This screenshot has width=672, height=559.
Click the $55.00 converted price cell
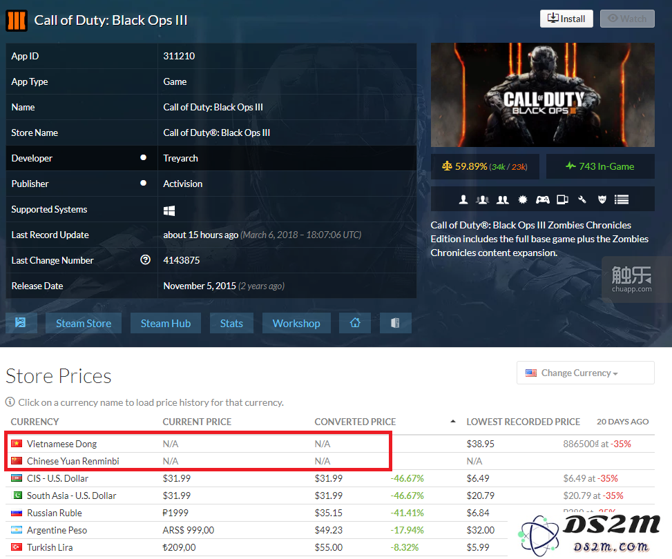(x=328, y=547)
